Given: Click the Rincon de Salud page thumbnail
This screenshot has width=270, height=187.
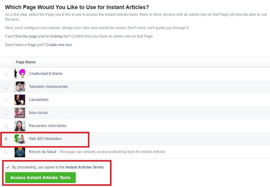Looking at the screenshot, I should [20, 152].
